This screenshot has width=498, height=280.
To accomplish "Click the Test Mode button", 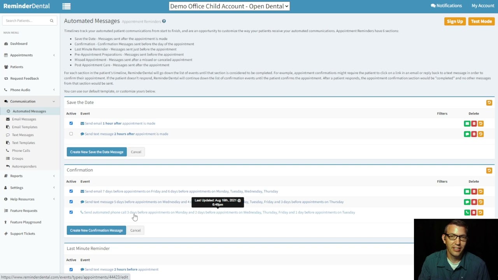I will coord(481,21).
